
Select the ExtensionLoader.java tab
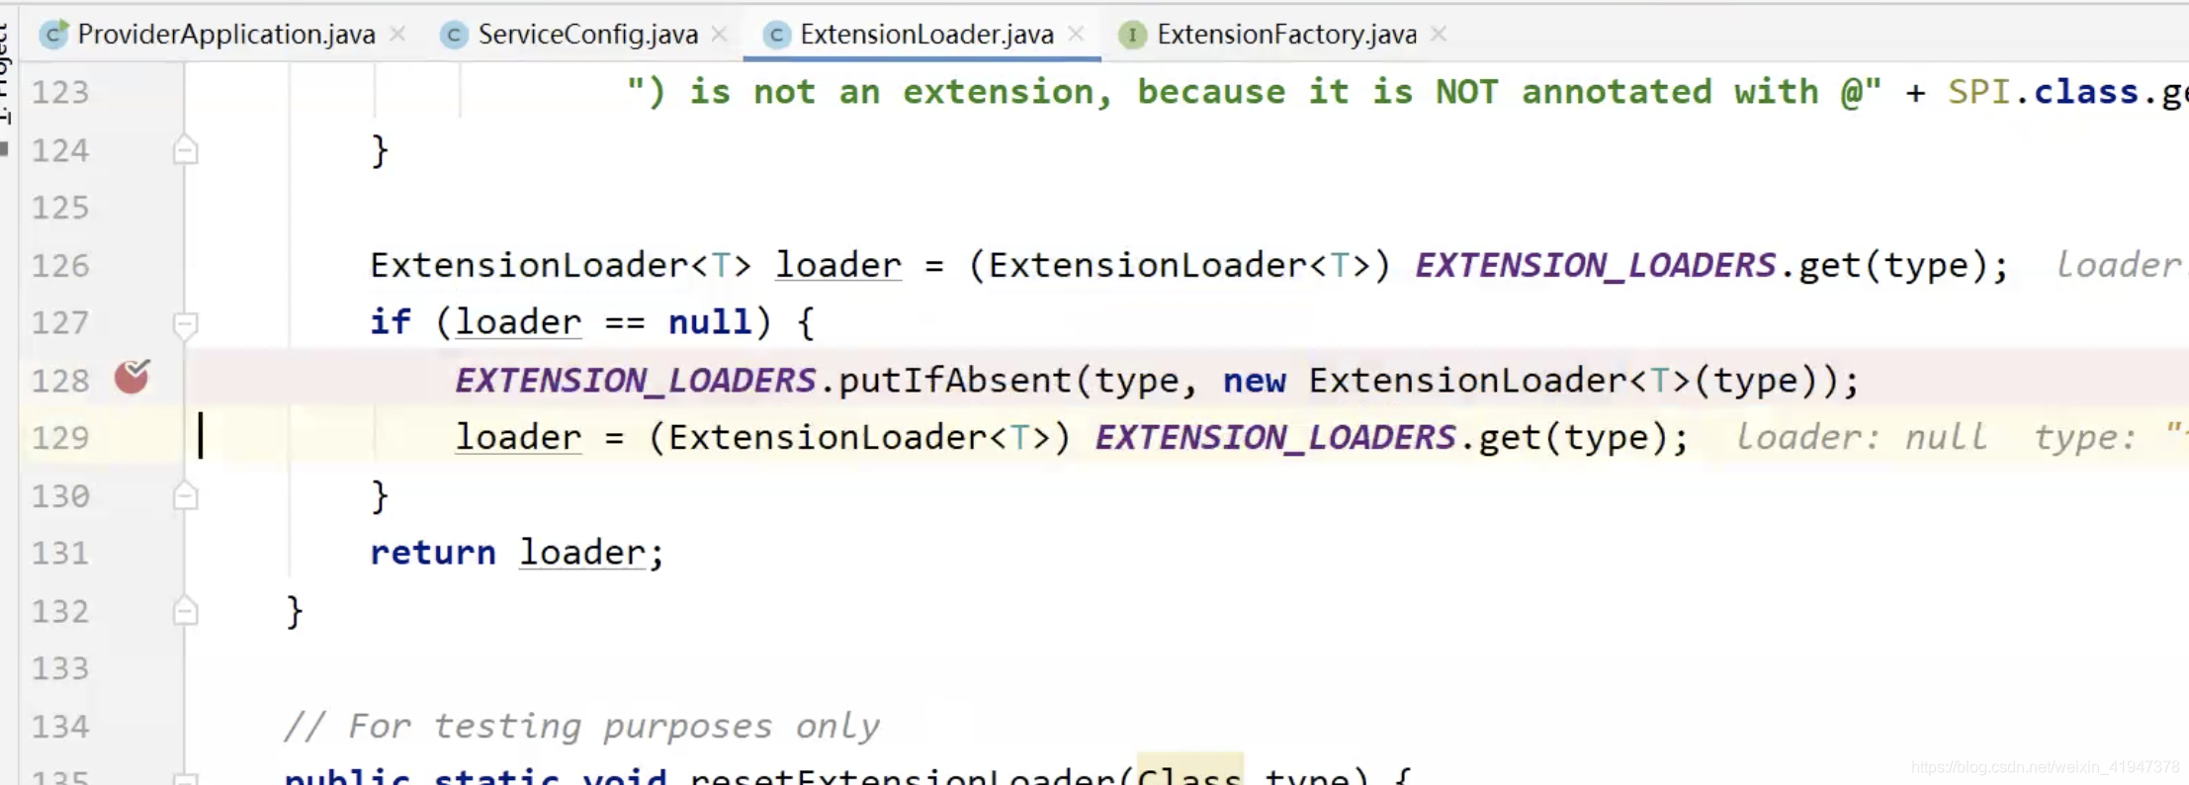tap(926, 35)
